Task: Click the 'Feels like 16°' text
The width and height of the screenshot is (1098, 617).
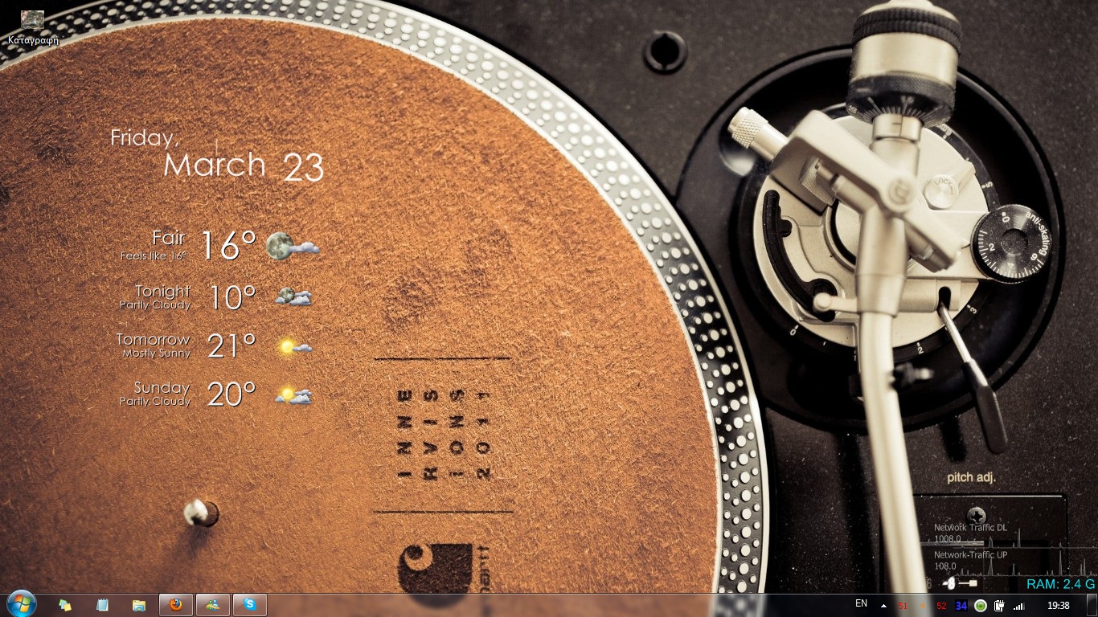Action: pos(153,256)
